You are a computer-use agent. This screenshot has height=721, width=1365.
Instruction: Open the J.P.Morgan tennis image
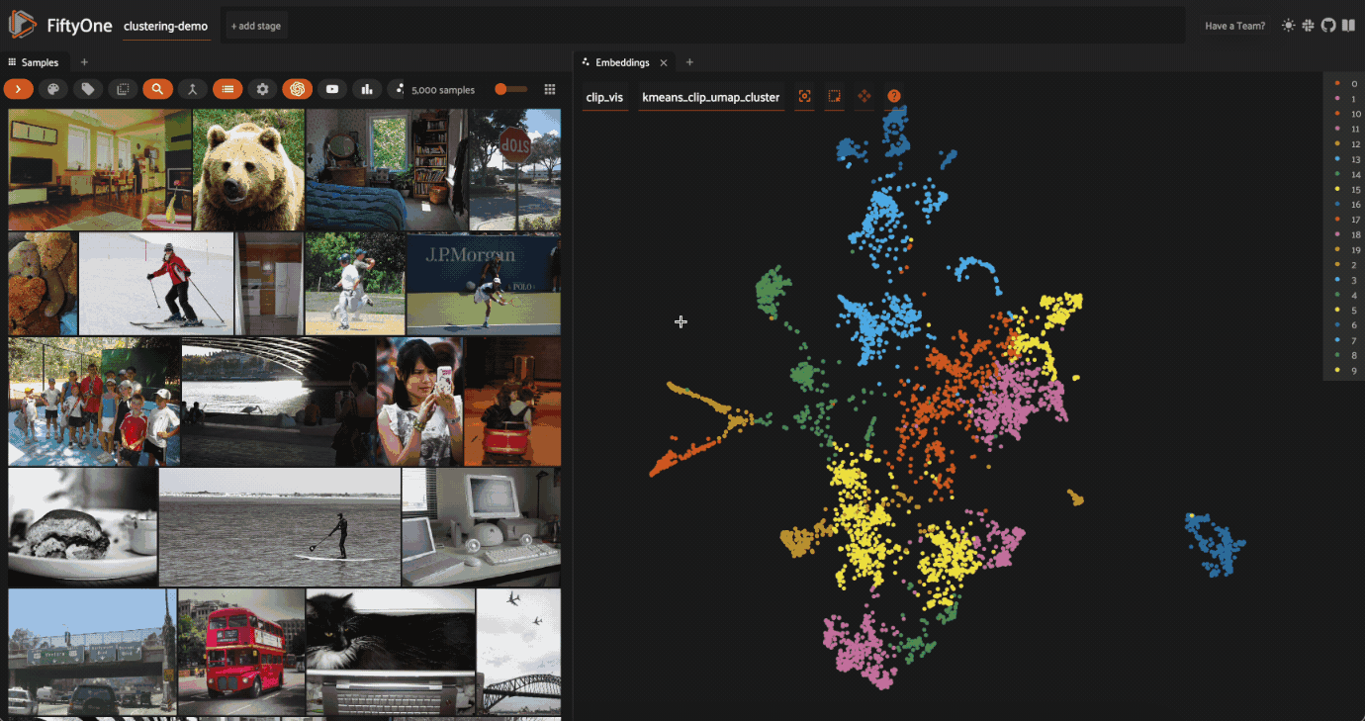pyautogui.click(x=484, y=284)
